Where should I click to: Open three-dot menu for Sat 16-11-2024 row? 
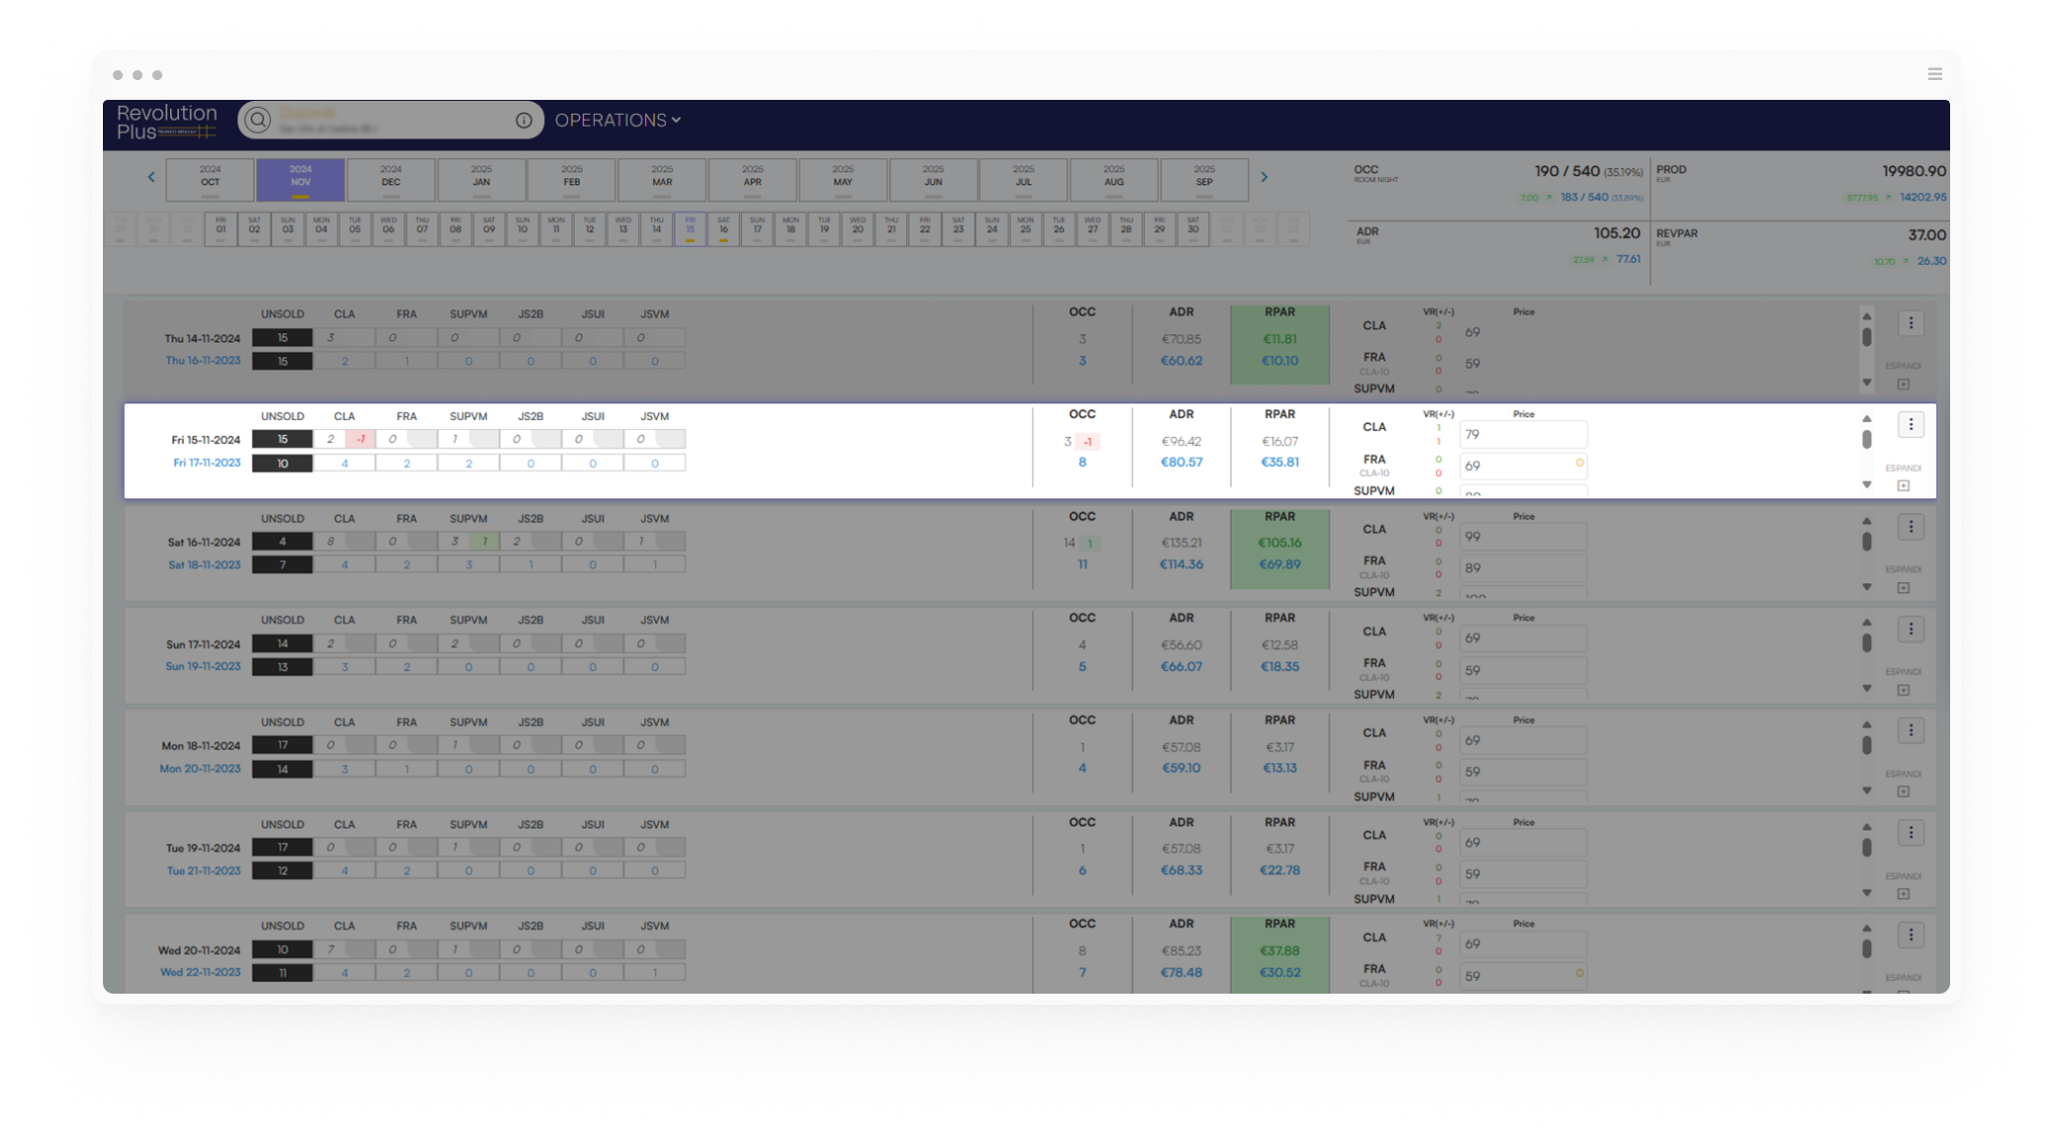pyautogui.click(x=1911, y=527)
